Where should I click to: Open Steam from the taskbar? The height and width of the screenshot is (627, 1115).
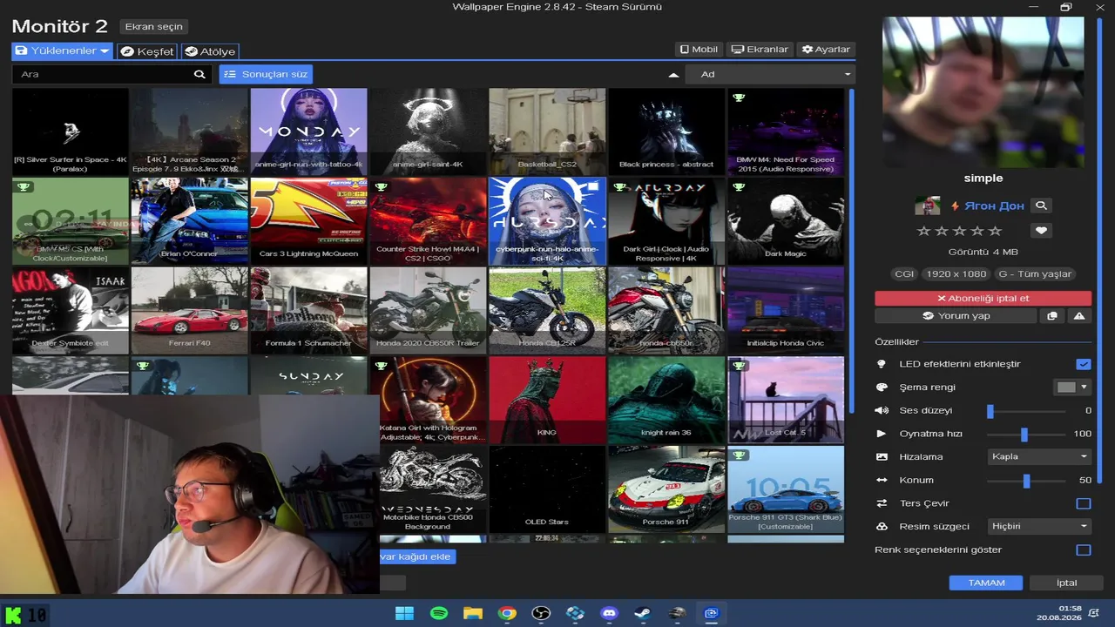643,613
